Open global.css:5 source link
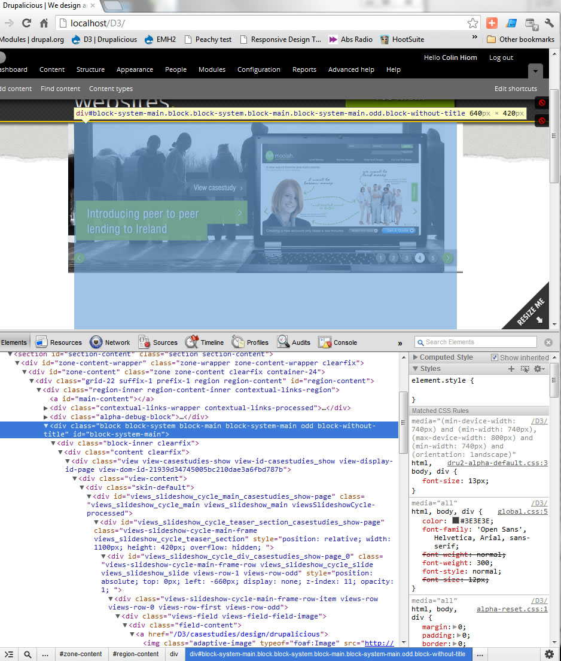Image resolution: width=561 pixels, height=661 pixels. point(522,511)
